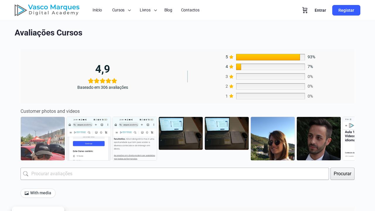The image size is (375, 211).
Task: Click the Vasco Marques Digital Academy logo
Action: (x=47, y=10)
